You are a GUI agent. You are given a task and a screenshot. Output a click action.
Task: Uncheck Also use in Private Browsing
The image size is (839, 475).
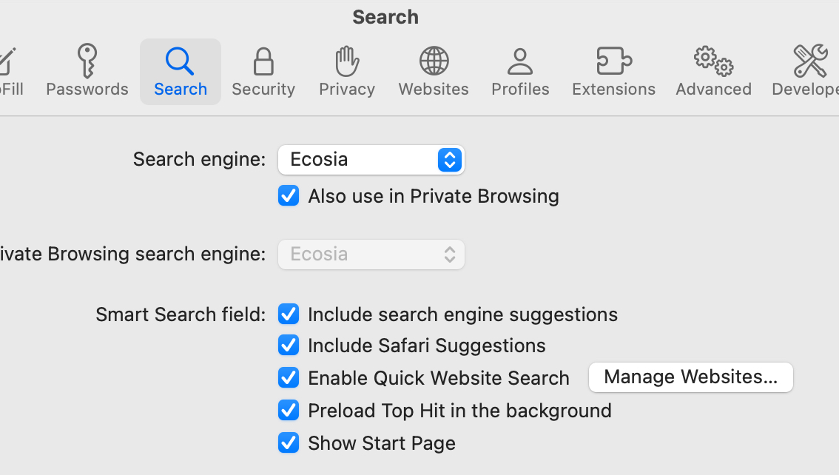(289, 196)
